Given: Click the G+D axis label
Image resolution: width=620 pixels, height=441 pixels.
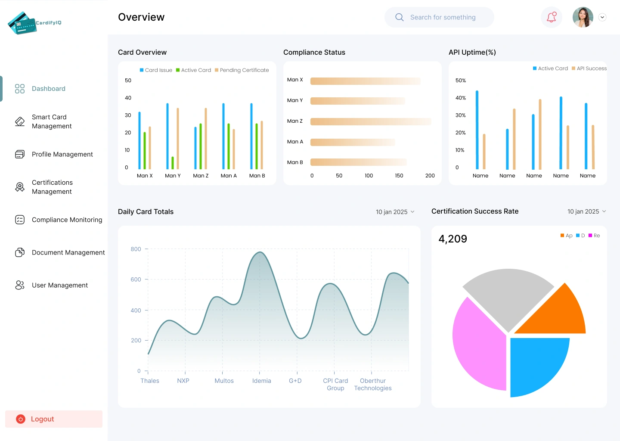Looking at the screenshot, I should [x=295, y=381].
